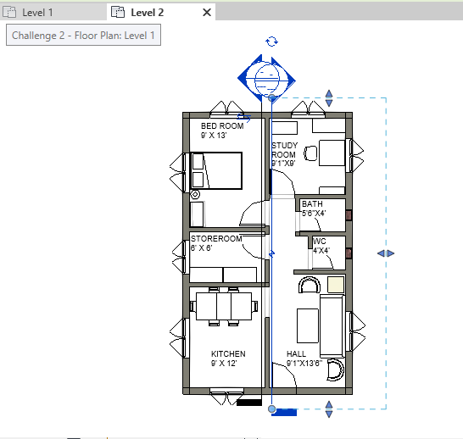Select the bed in the bedroom
The height and width of the screenshot is (439, 463).
point(216,171)
